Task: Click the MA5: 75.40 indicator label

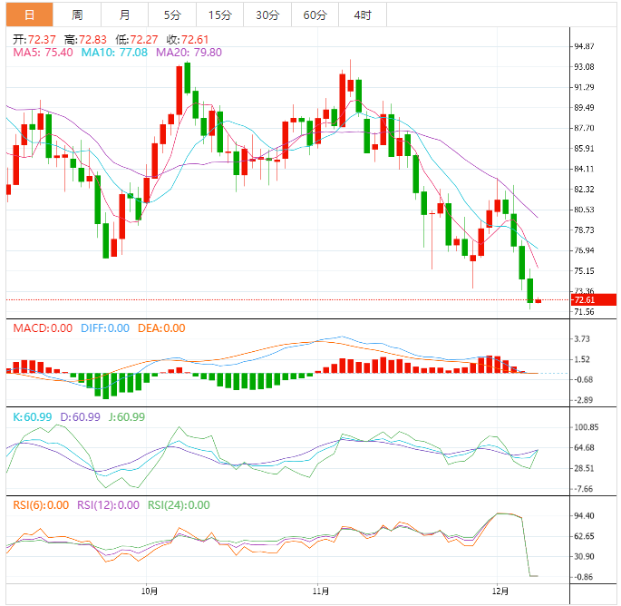Action: (43, 53)
